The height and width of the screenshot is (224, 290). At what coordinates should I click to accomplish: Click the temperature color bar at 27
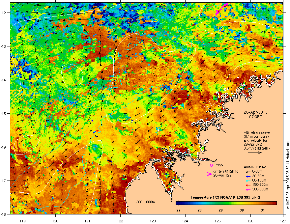click(178, 203)
